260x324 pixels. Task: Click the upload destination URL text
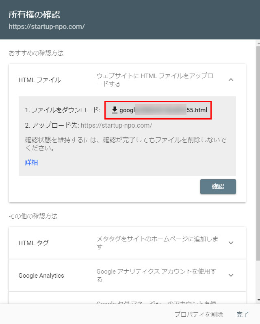click(x=116, y=125)
